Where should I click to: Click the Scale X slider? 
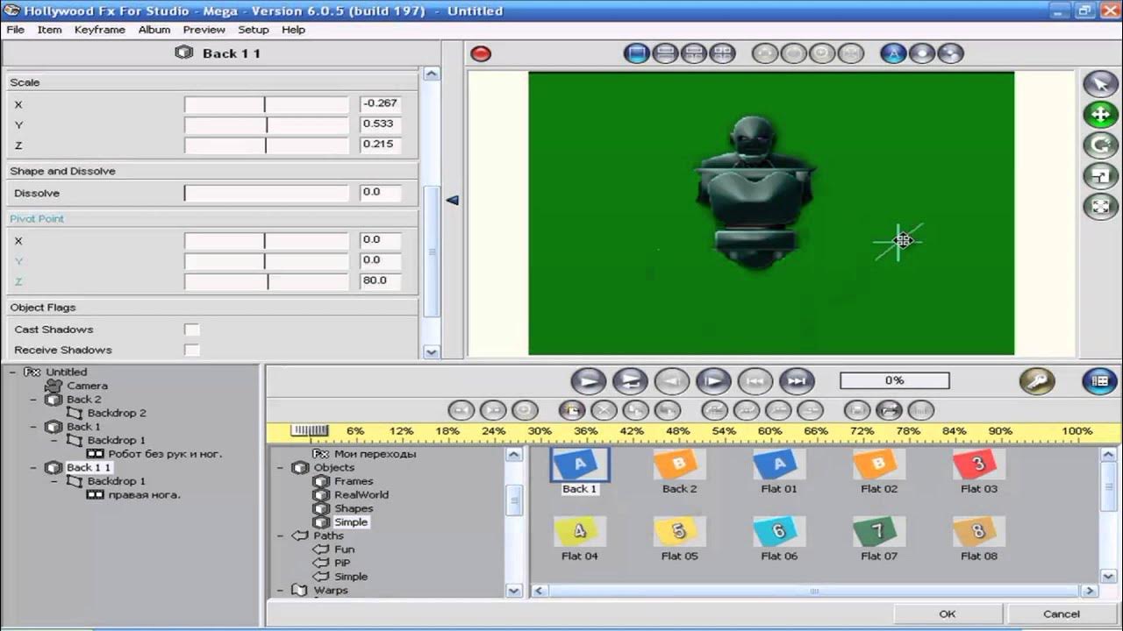point(266,104)
